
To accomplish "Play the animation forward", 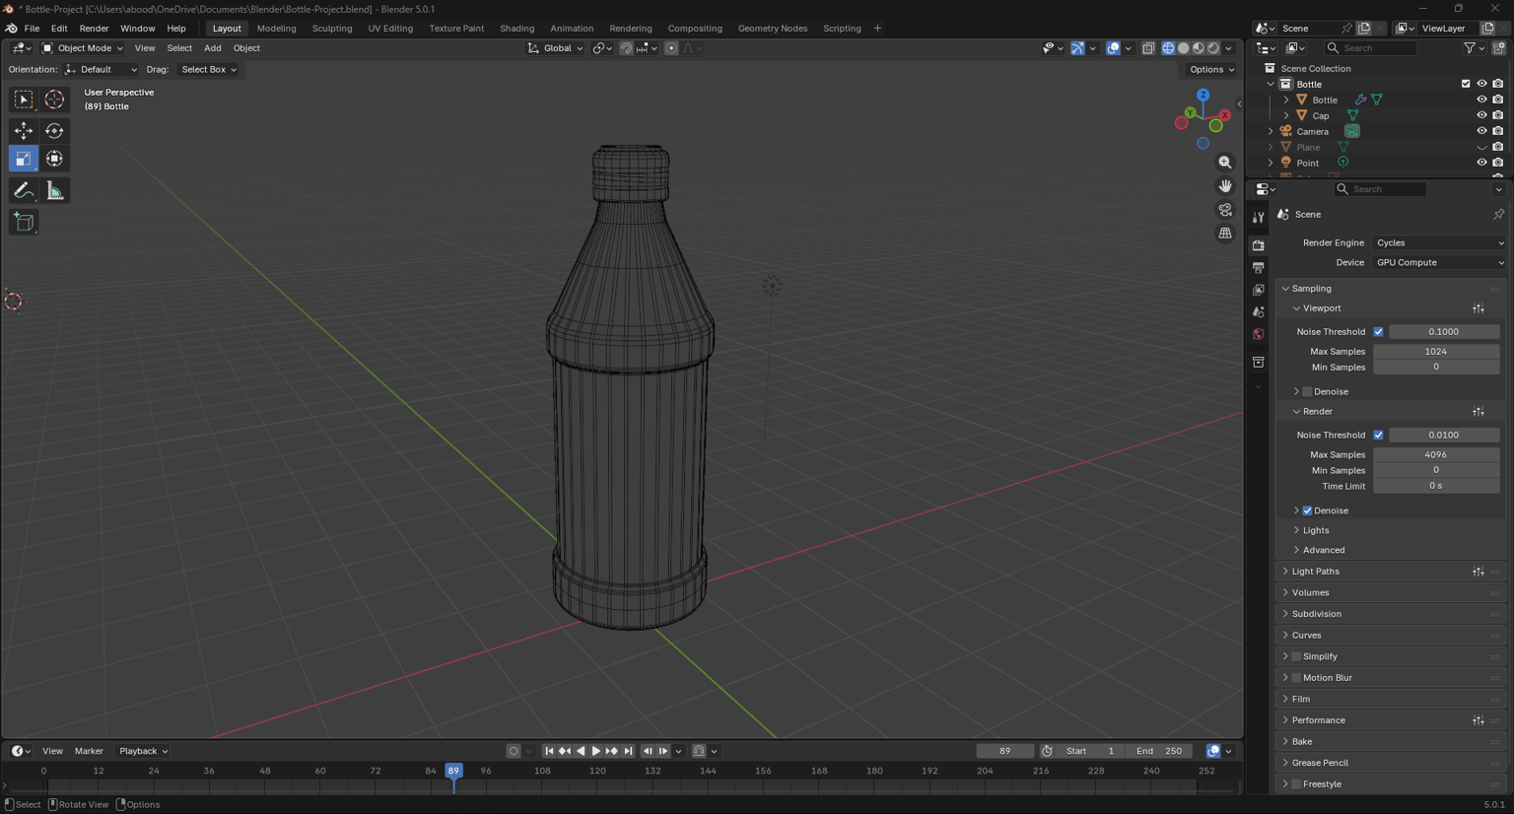I will [x=595, y=751].
